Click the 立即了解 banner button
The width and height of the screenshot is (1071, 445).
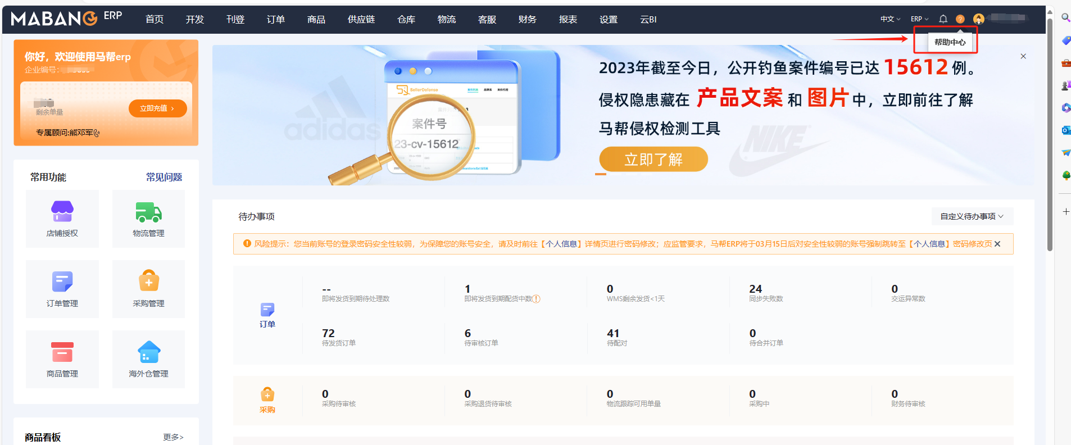click(654, 160)
